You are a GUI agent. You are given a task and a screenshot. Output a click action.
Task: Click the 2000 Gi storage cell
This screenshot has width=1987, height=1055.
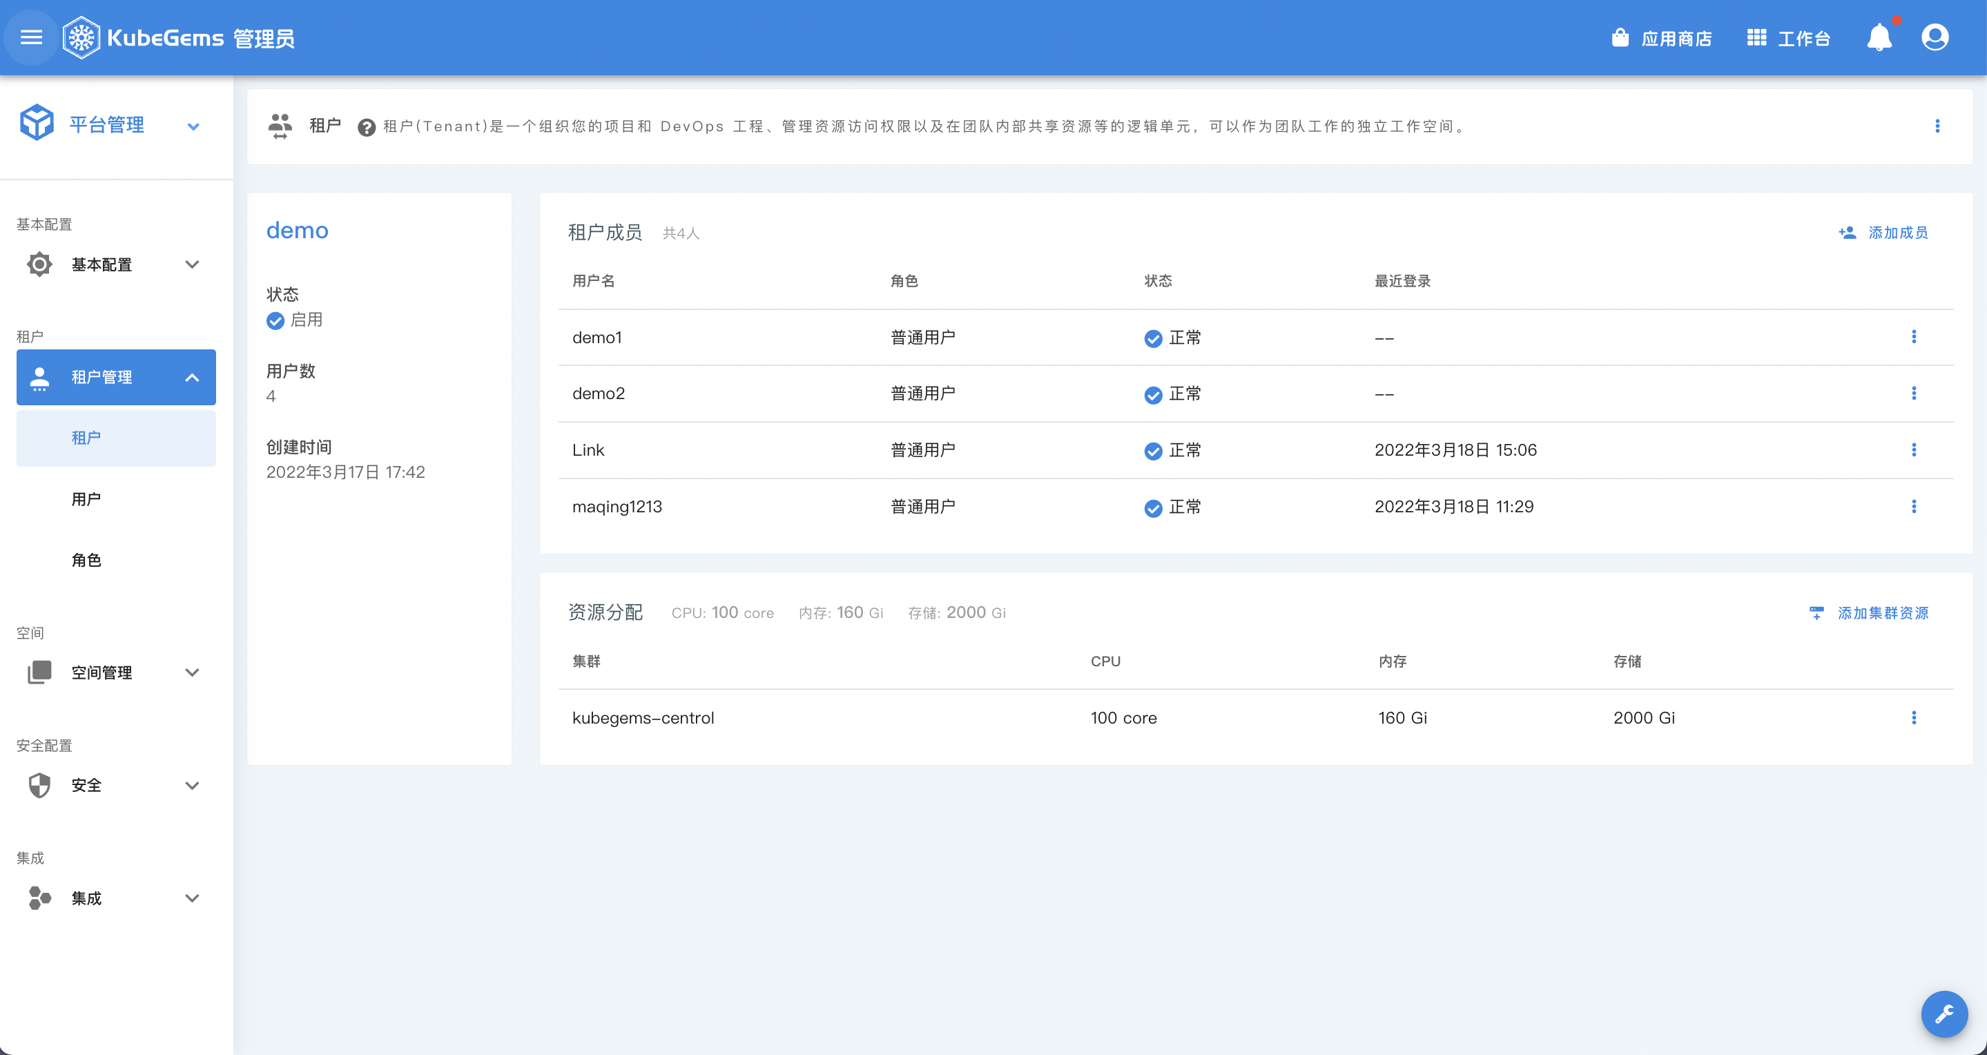1643,718
